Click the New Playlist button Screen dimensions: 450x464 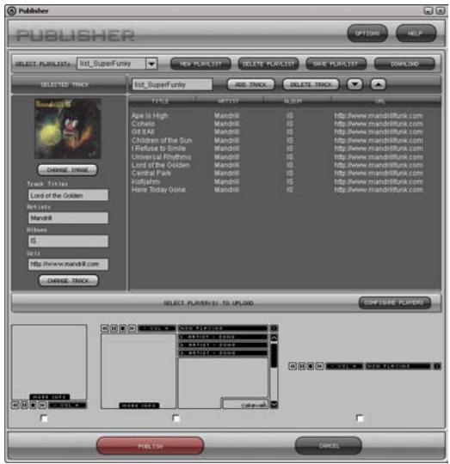200,64
